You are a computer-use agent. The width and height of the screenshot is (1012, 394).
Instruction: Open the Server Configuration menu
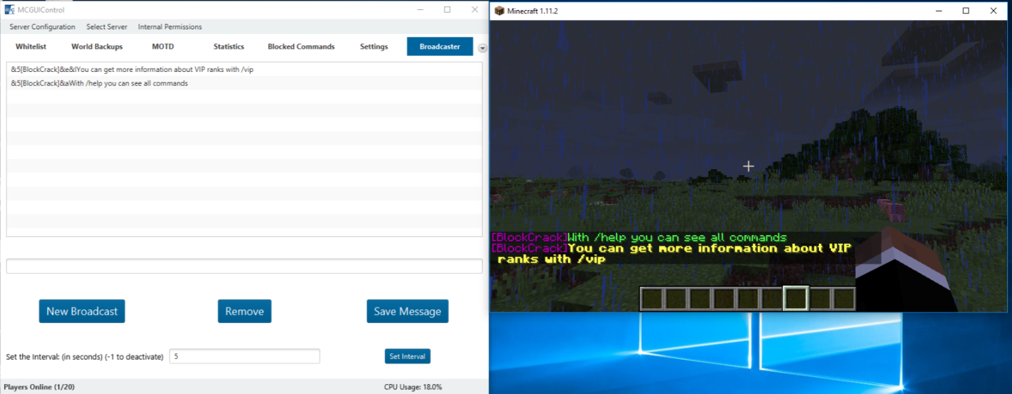point(42,27)
